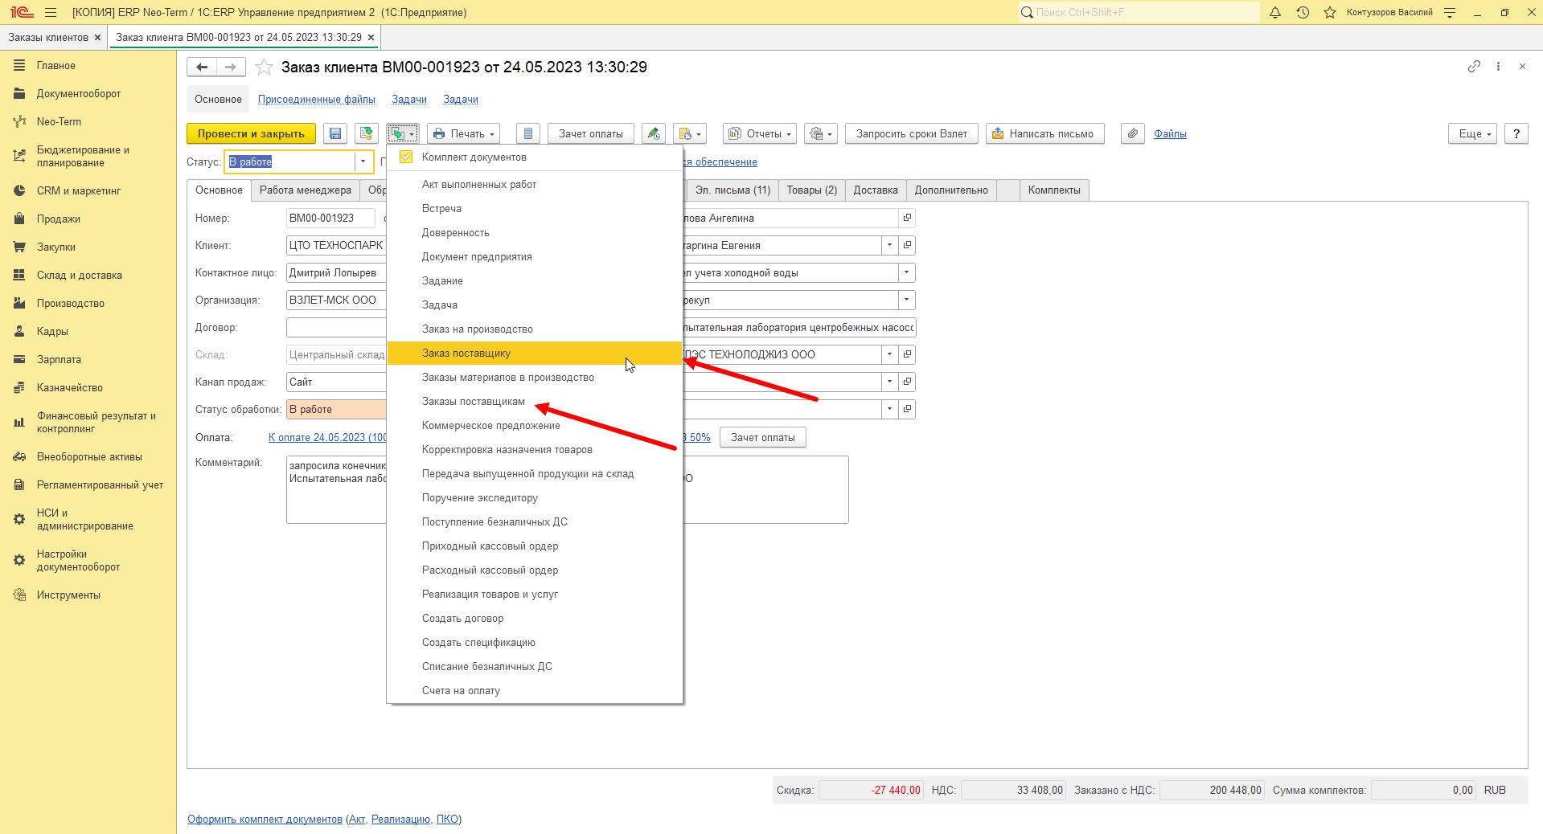
Task: Open Продажи section in sidebar
Action: (58, 219)
